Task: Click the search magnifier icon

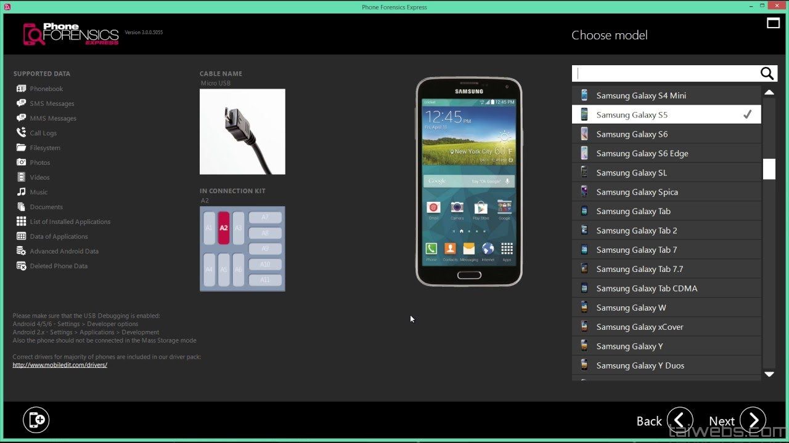Action: pos(766,74)
